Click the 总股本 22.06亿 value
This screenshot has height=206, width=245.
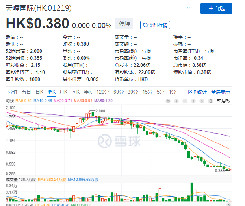(x=142, y=65)
